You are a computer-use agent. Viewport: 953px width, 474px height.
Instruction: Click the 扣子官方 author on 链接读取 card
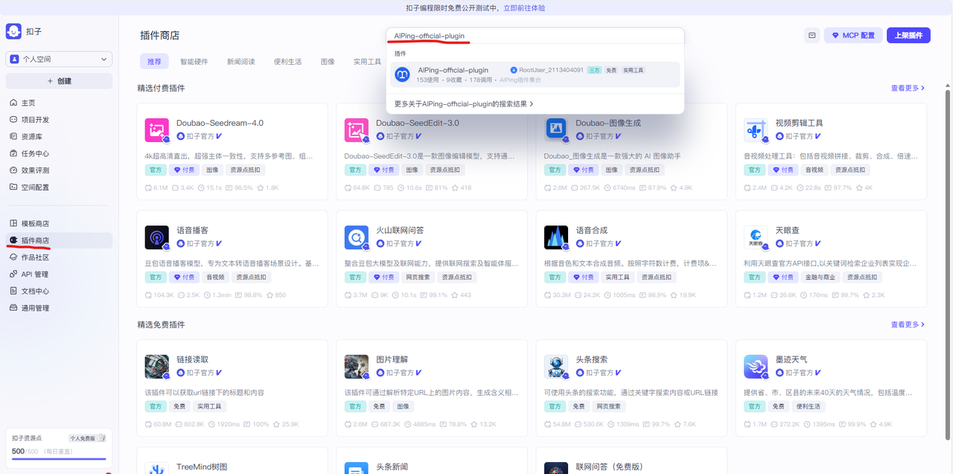[199, 373]
